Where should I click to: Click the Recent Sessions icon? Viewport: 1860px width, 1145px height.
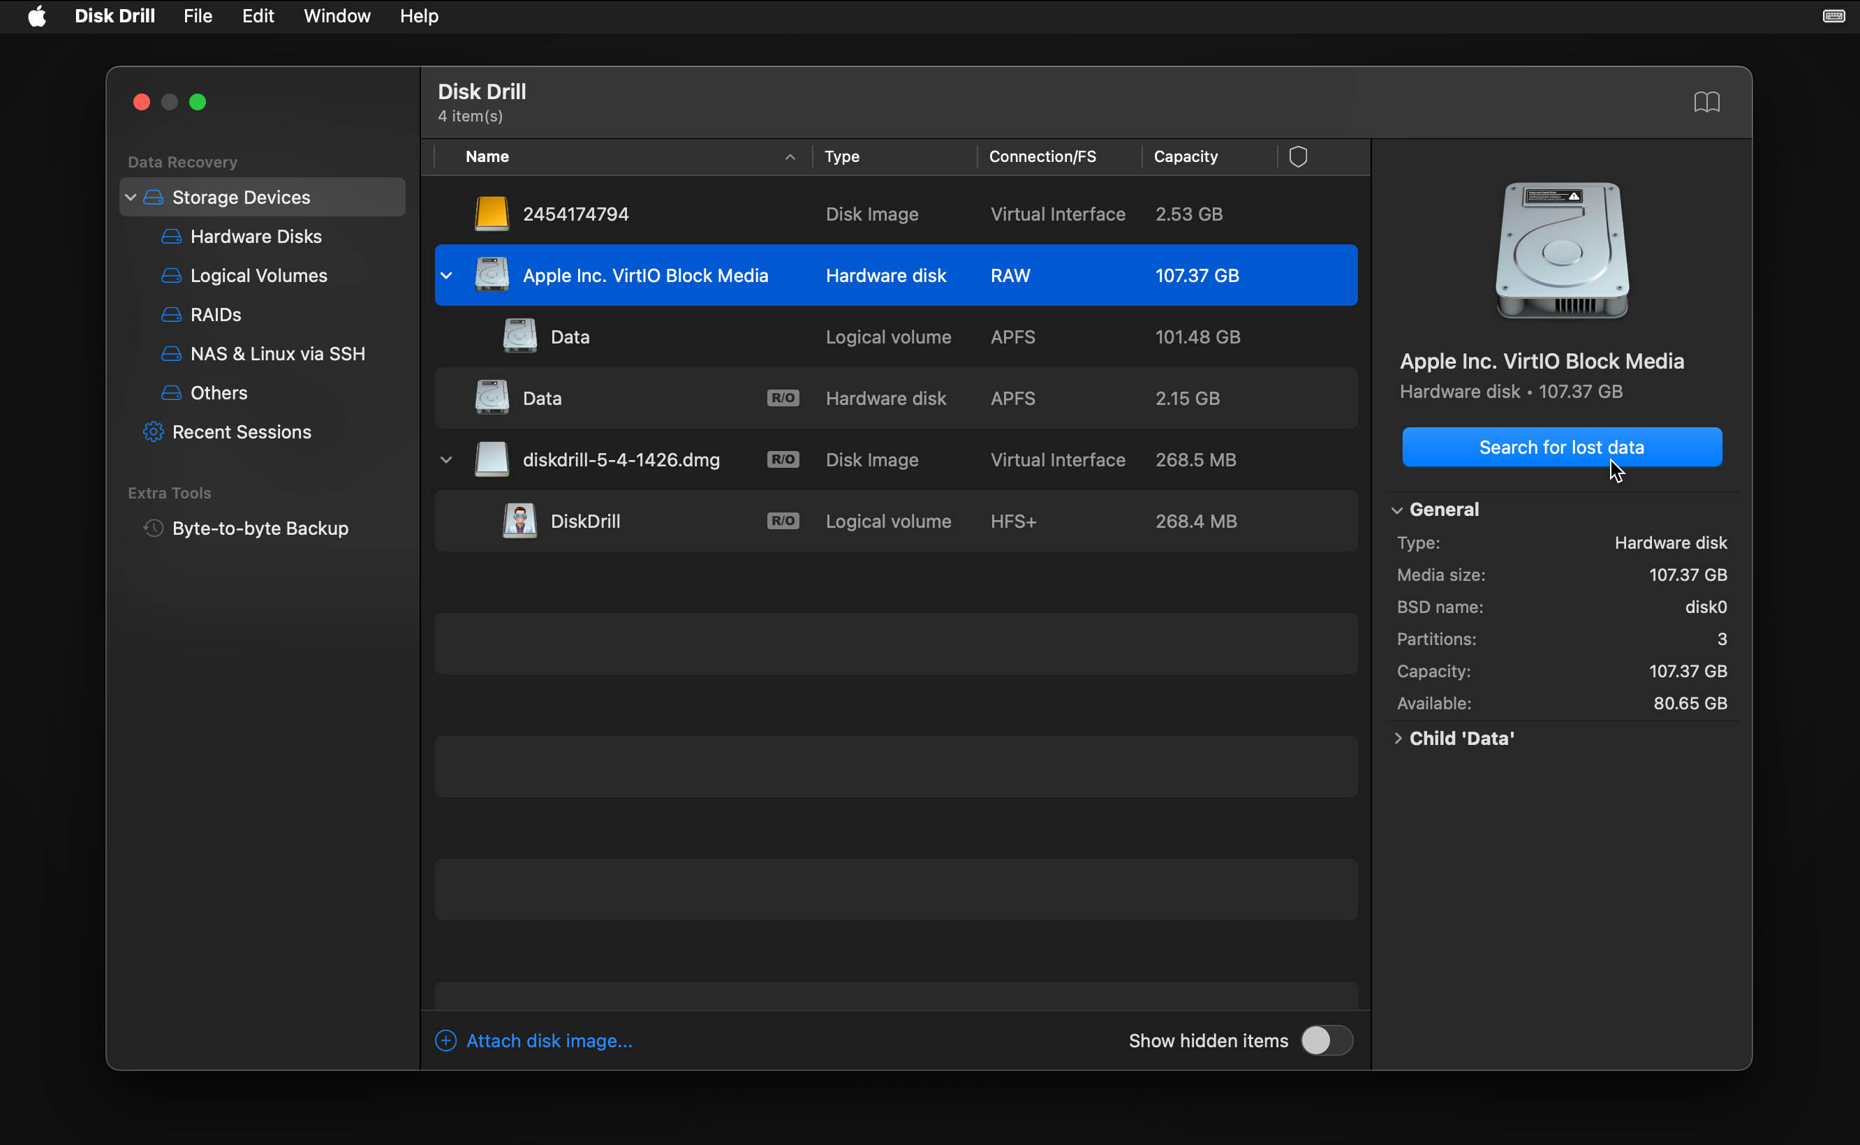coord(153,431)
